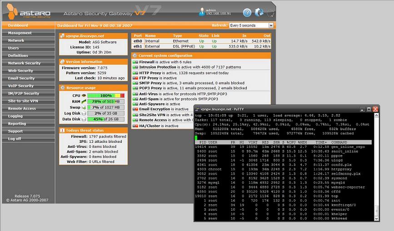Open the Management menu
The width and height of the screenshot is (394, 231).
pos(28,33)
